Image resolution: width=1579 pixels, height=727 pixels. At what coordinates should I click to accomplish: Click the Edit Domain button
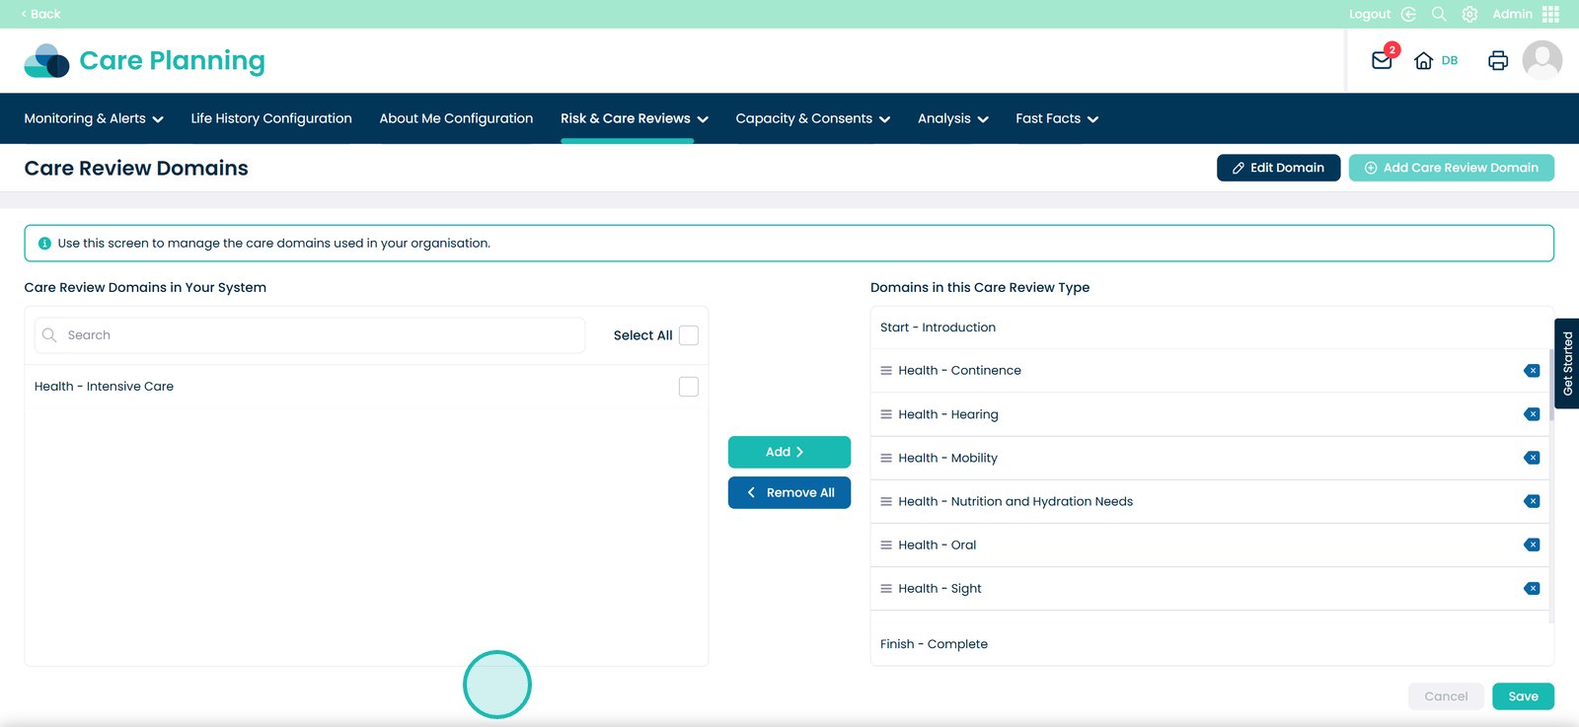(x=1278, y=168)
